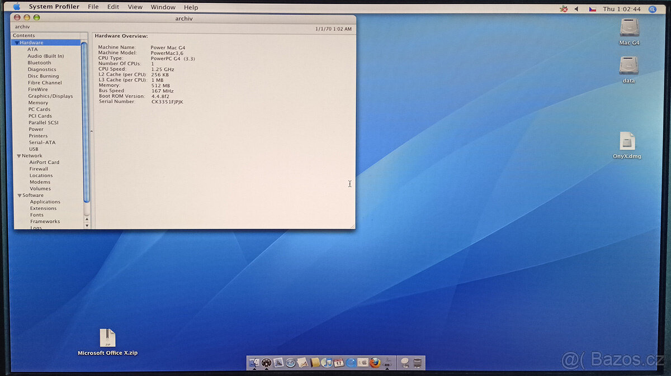
Task: Click the Contents list scrollbar thumb
Action: pyautogui.click(x=86, y=123)
